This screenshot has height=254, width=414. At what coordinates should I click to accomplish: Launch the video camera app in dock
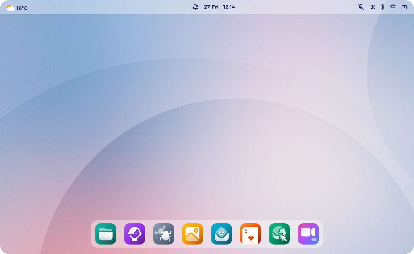click(x=308, y=234)
